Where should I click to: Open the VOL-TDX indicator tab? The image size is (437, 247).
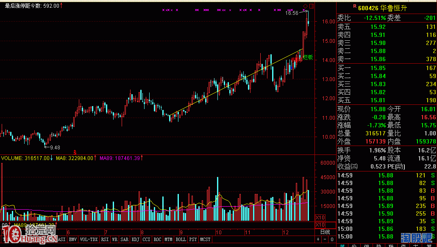89,239
